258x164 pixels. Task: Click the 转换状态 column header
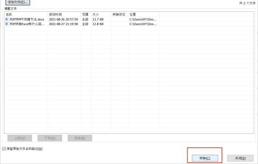coord(119,14)
